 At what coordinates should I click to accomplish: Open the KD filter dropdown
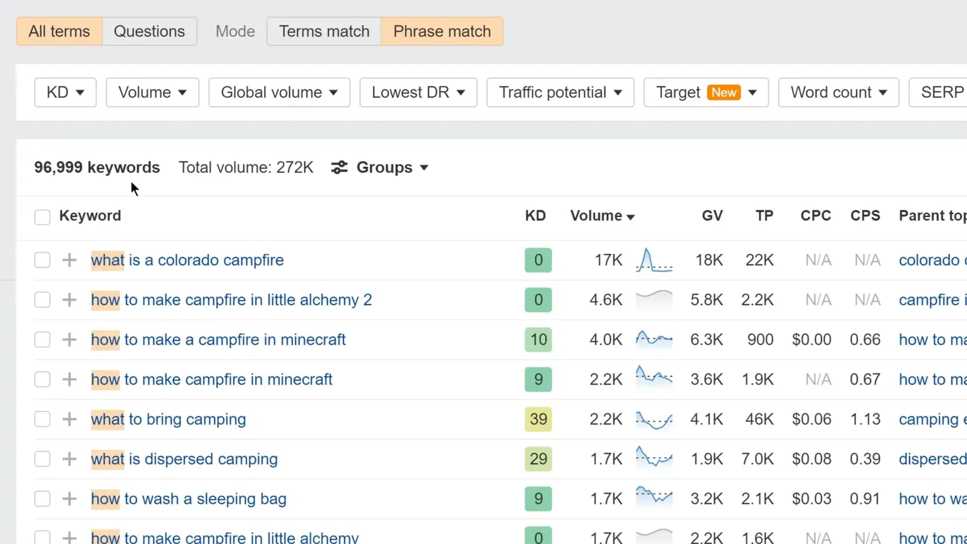[65, 92]
